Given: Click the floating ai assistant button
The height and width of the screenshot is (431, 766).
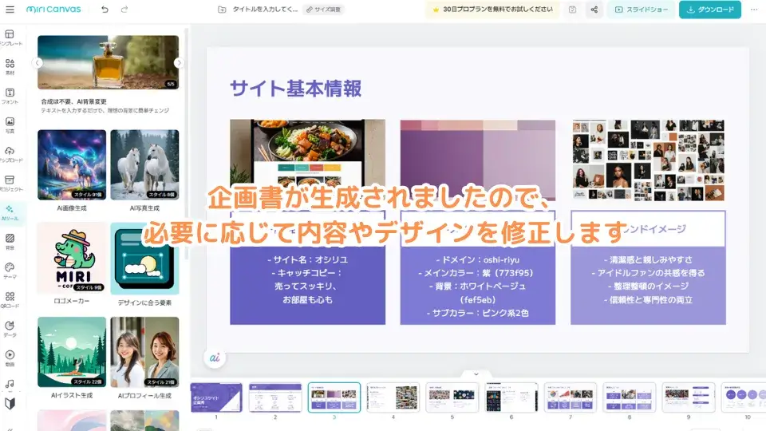Looking at the screenshot, I should [x=215, y=358].
